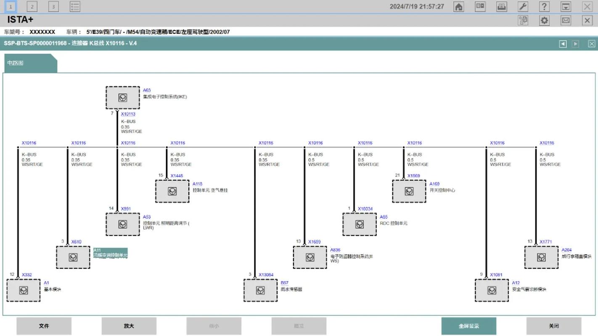The image size is (598, 336).
Task: Click the split view icon in top bar
Action: [x=480, y=6]
